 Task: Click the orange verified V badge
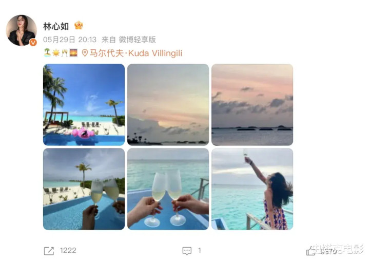[x=33, y=43]
